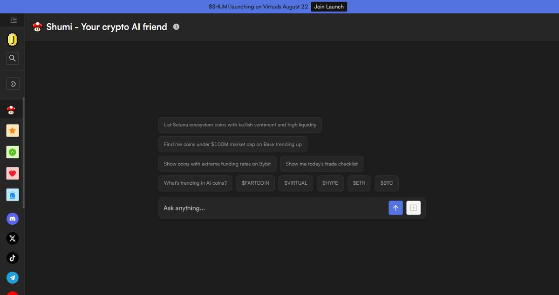This screenshot has width=559, height=295.
Task: Open the blue siren alerts icon
Action: coord(13,195)
